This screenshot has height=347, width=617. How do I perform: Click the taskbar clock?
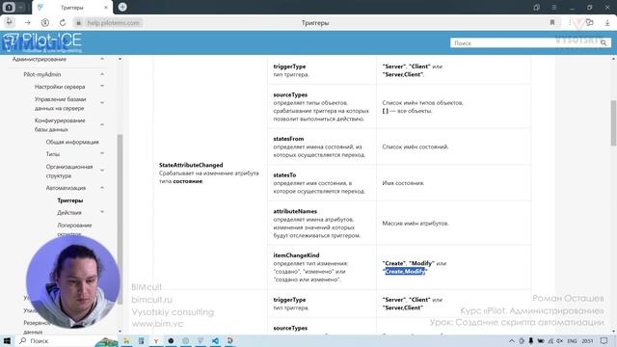[587, 340]
